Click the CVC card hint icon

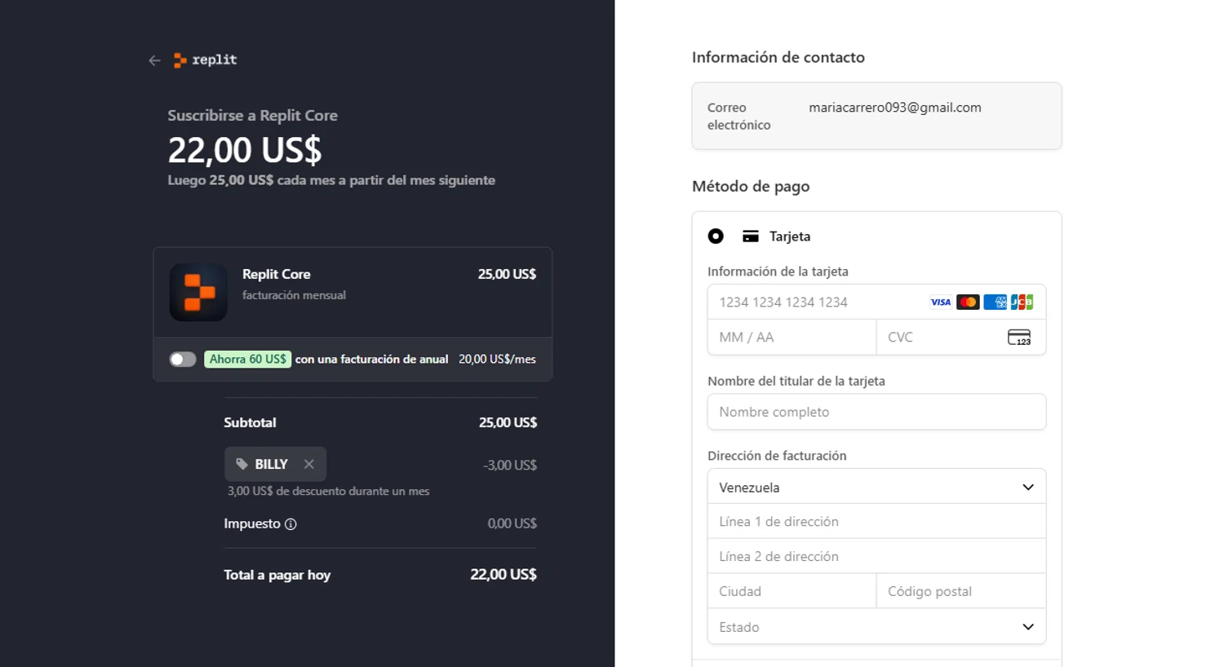click(1019, 338)
